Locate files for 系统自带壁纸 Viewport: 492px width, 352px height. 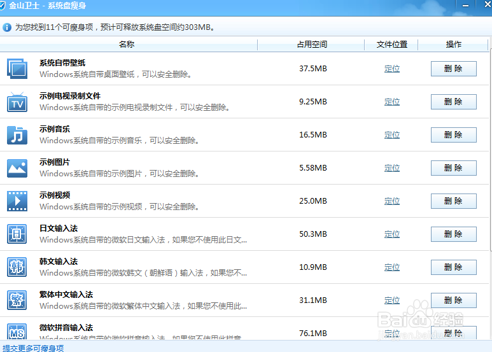coord(392,69)
